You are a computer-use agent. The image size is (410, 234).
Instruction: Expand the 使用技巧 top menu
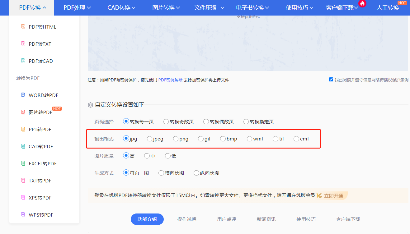click(299, 8)
